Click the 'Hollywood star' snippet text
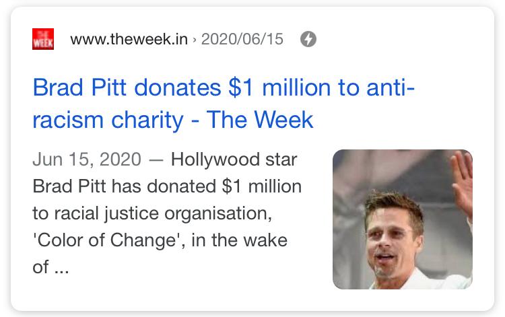Screen dimensions: 505x317 [x=234, y=160]
